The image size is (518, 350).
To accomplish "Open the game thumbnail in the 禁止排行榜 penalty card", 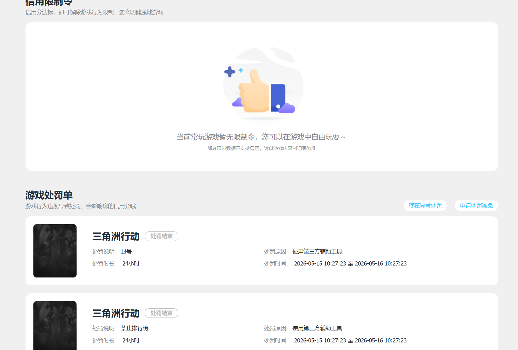I will tap(55, 325).
